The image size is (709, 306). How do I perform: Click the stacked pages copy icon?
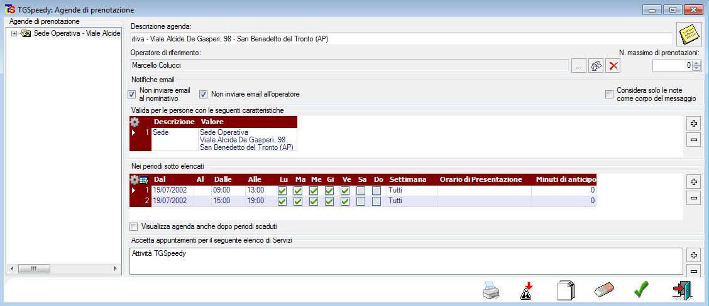point(566,290)
